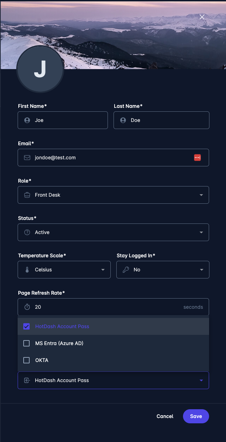Open the Status dropdown
Viewport: 226px width, 442px height.
click(x=201, y=232)
